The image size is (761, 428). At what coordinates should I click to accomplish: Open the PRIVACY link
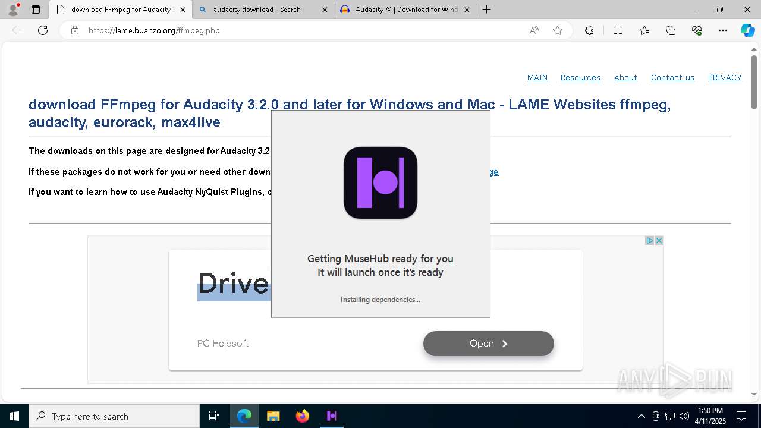(725, 77)
